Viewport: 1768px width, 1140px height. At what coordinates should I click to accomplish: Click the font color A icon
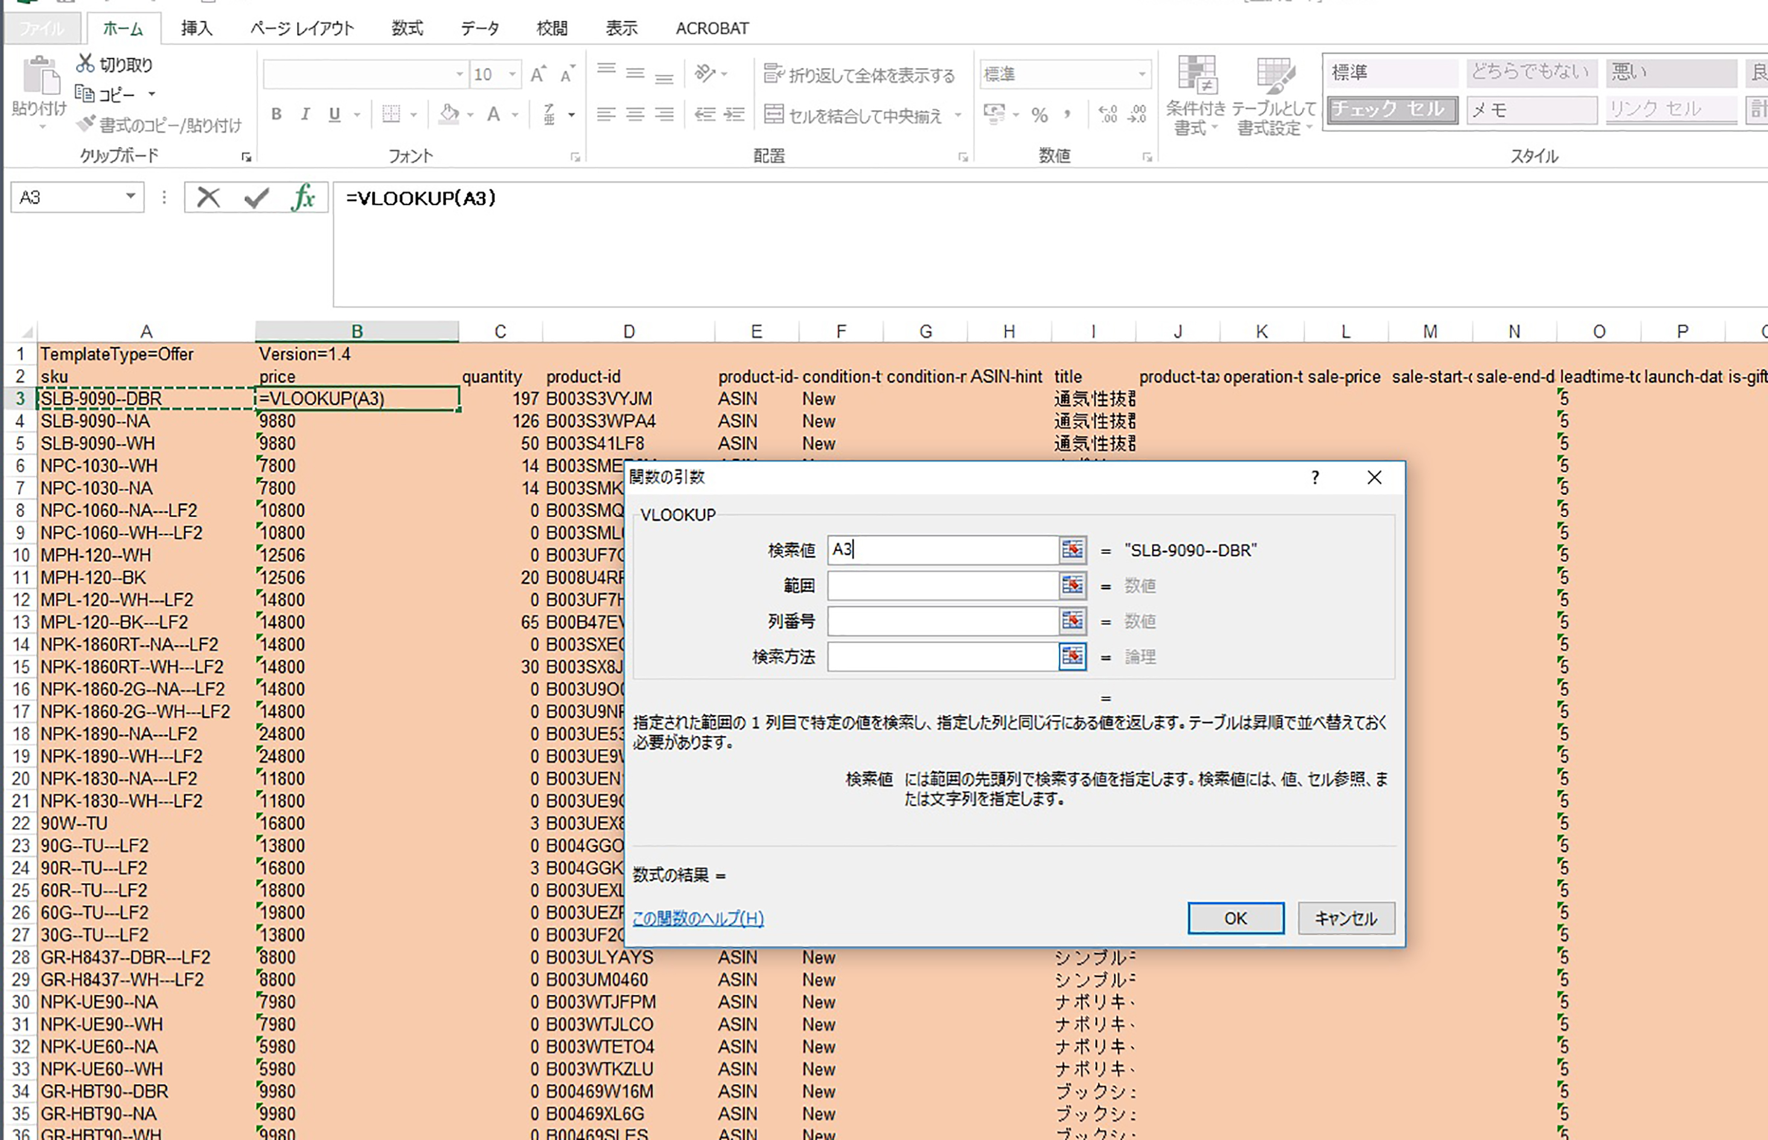pyautogui.click(x=493, y=114)
